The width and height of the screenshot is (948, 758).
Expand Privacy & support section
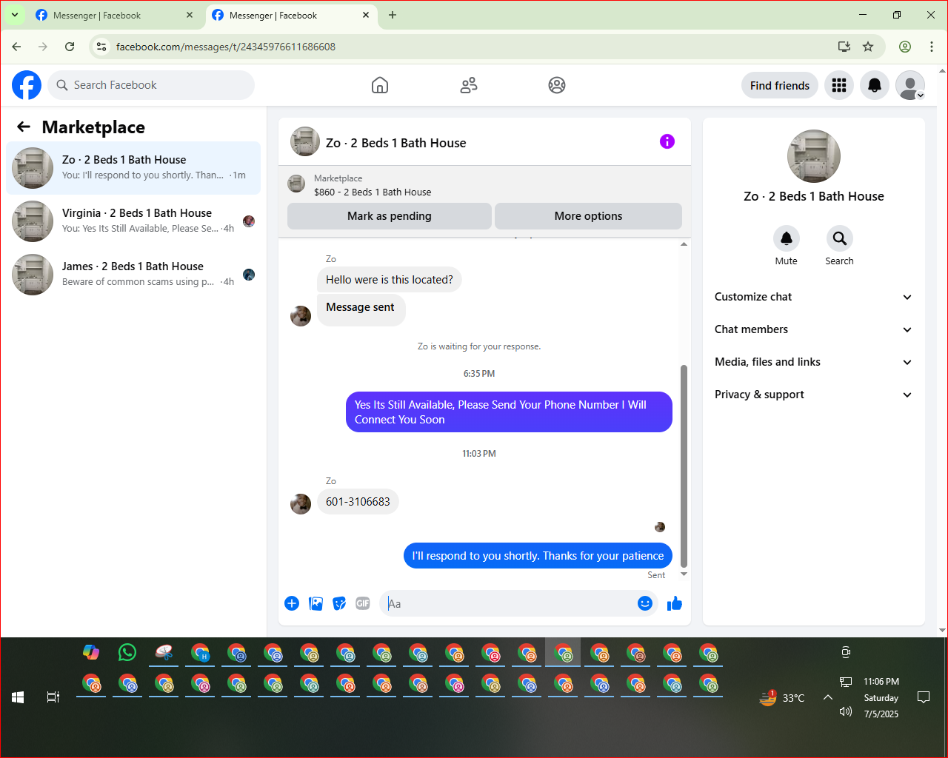point(813,395)
